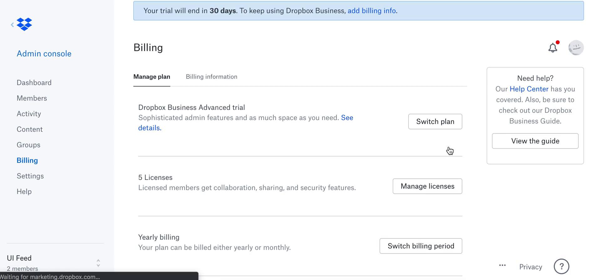Click the Need help? heading
Viewport: 601px width, 280px height.
(x=535, y=78)
